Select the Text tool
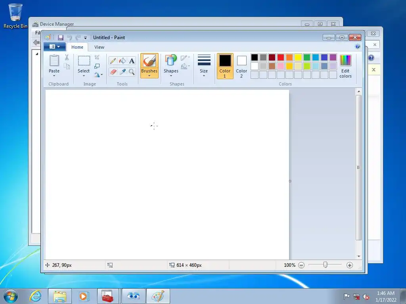 point(132,61)
